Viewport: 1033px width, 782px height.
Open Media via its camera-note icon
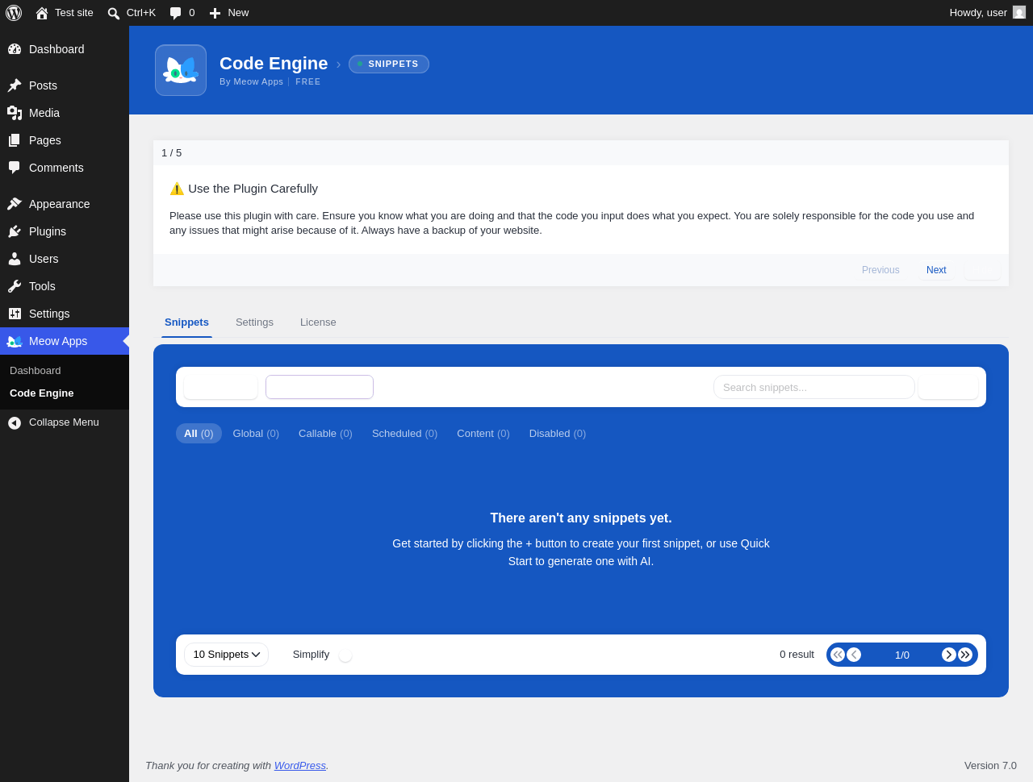point(15,113)
